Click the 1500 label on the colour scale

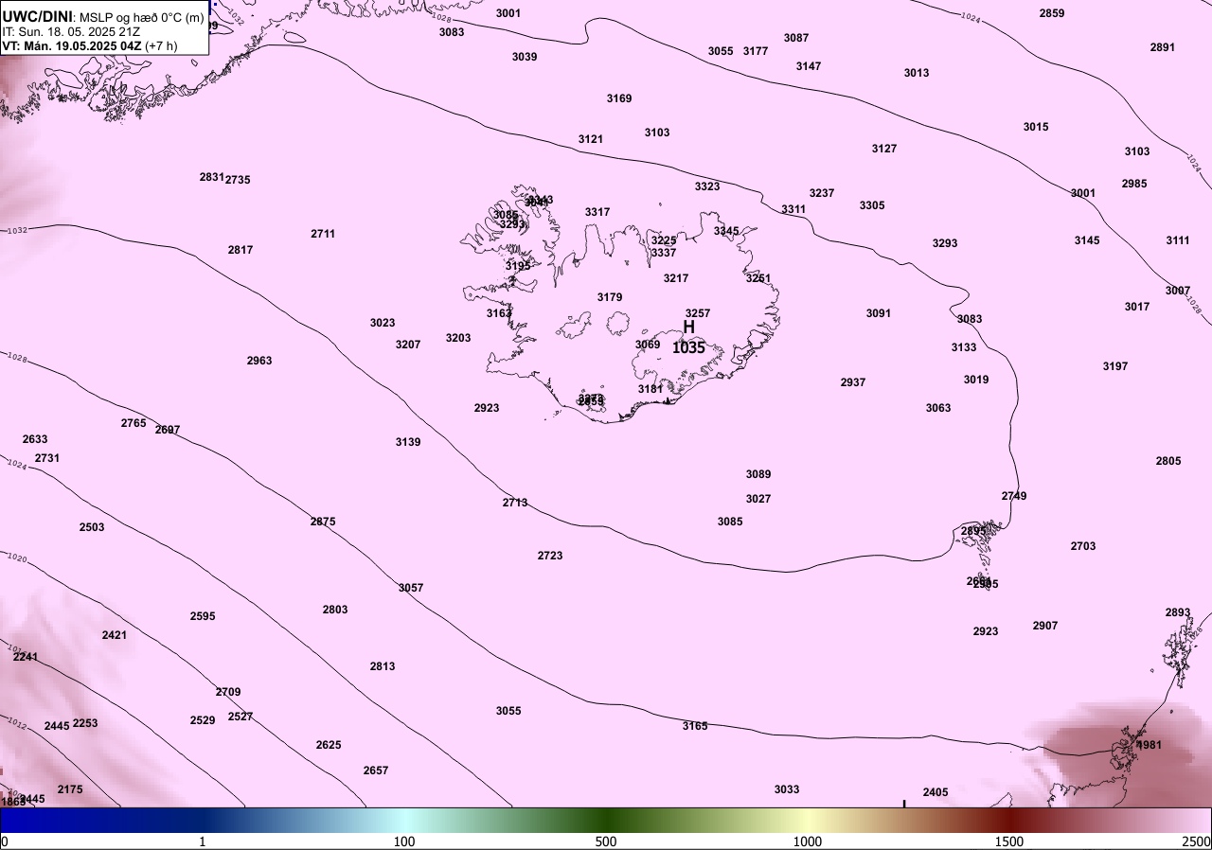coord(1008,841)
